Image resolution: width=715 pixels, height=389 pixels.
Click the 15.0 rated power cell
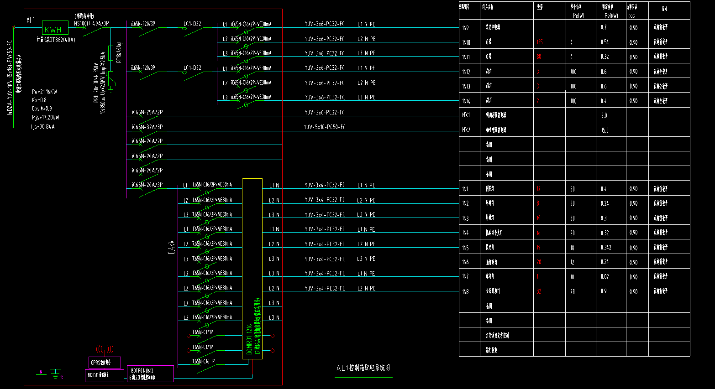tap(605, 130)
